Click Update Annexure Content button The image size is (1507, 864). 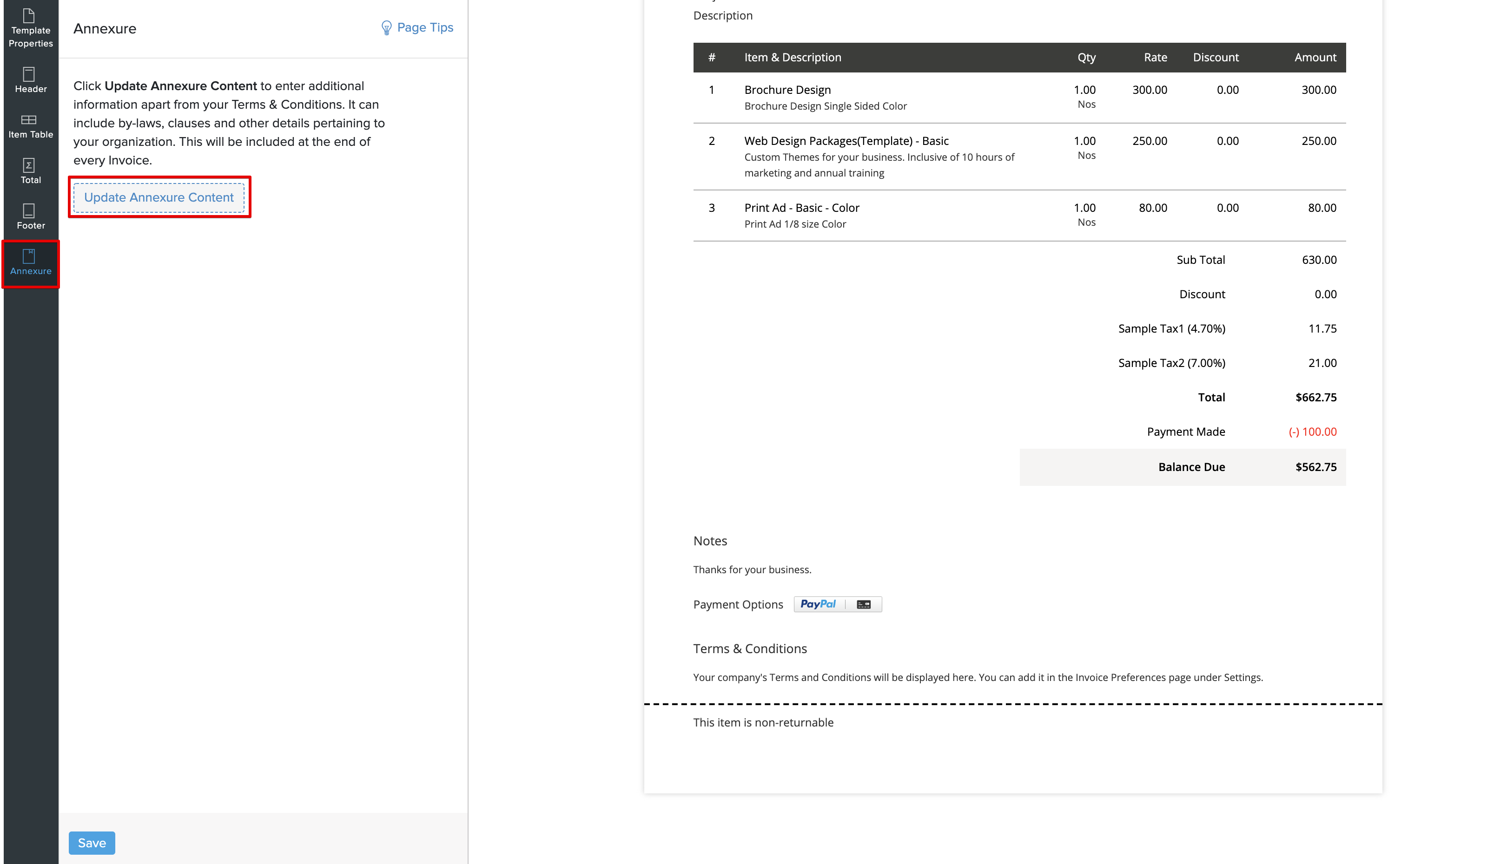point(159,197)
